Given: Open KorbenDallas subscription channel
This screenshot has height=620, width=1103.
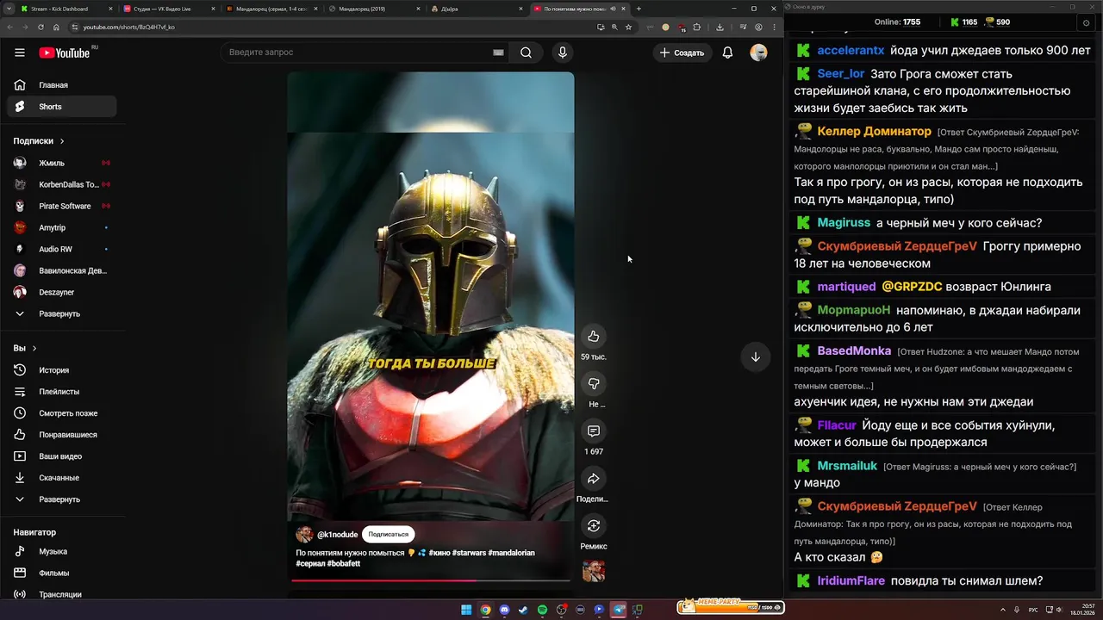Looking at the screenshot, I should pyautogui.click(x=60, y=184).
